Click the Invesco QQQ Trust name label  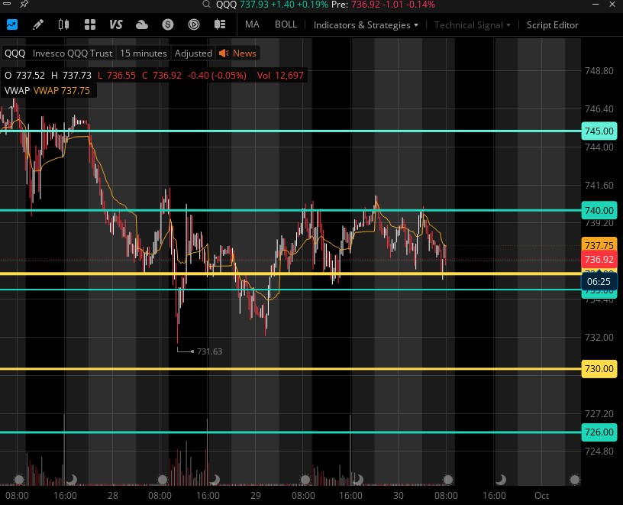pyautogui.click(x=73, y=53)
